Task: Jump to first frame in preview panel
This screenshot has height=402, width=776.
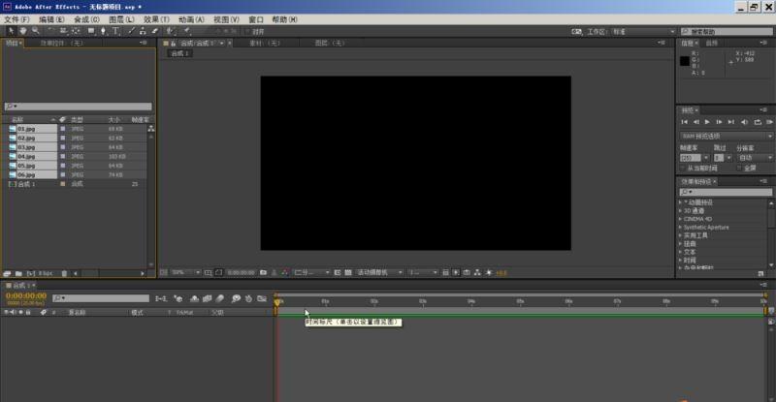Action: (x=684, y=121)
